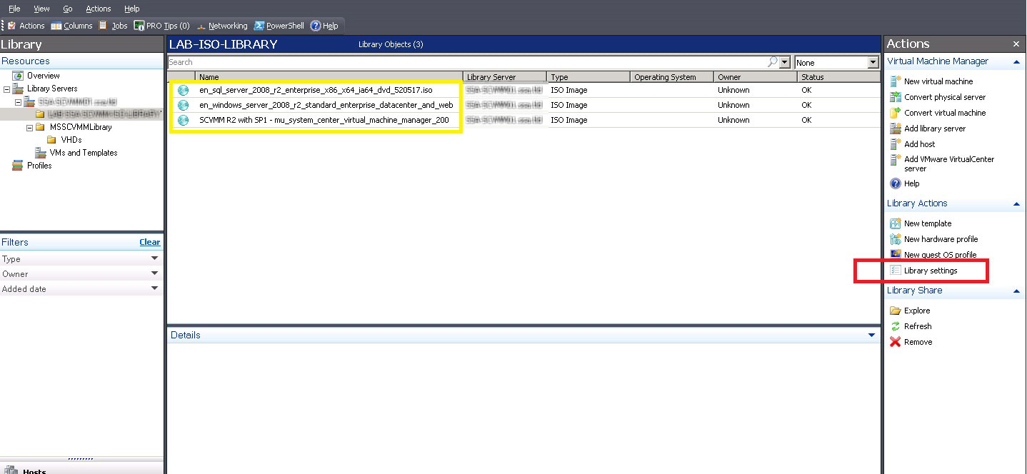1027x474 pixels.
Task: Click disc icon of SCVMM R2 ISO
Action: 184,121
